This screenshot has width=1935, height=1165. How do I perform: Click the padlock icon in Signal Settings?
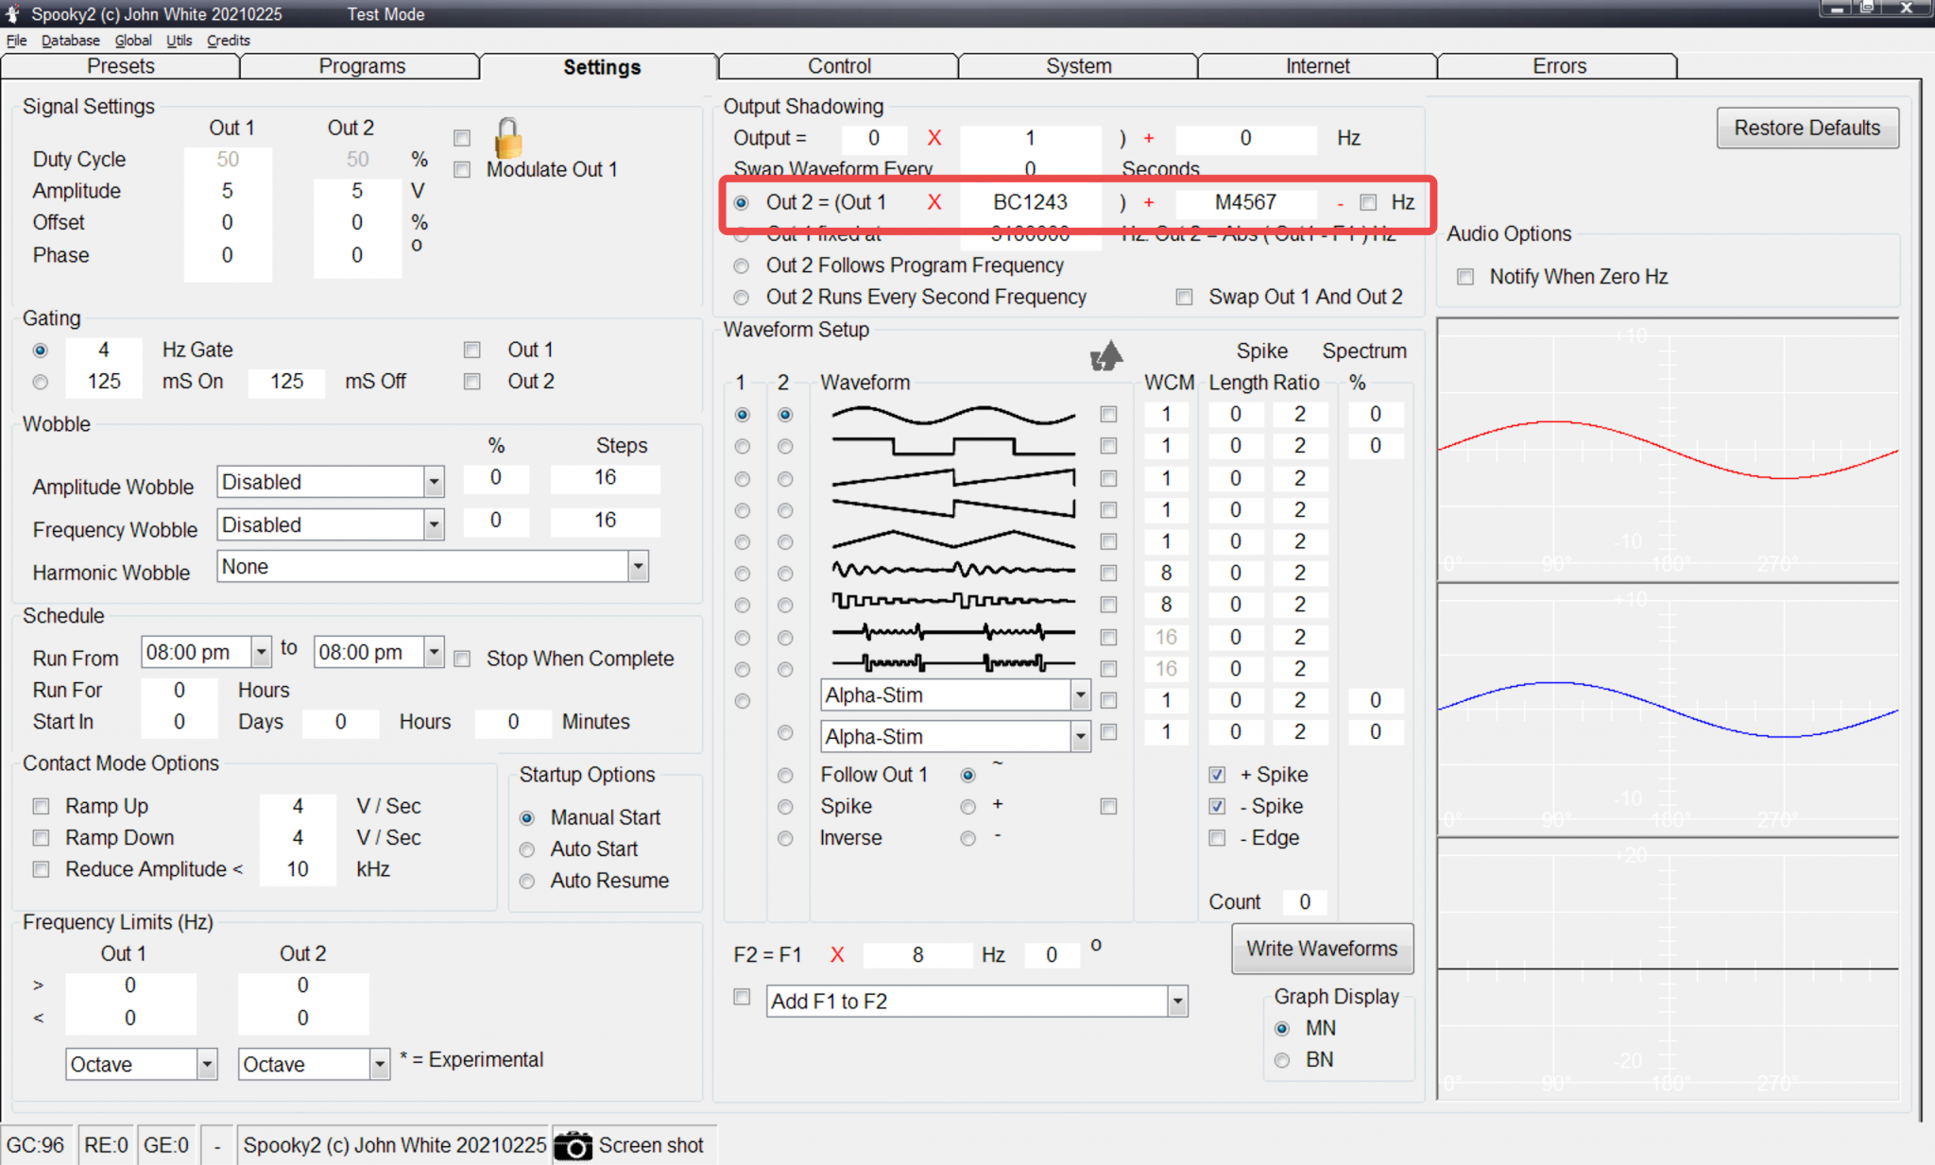tap(507, 139)
